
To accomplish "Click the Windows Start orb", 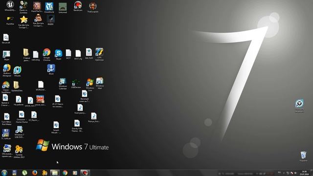I will [4, 173].
